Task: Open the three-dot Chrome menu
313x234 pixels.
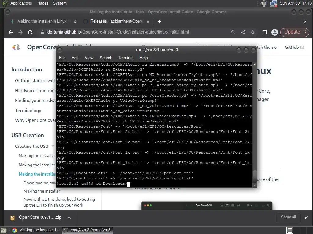Action: 305,32
